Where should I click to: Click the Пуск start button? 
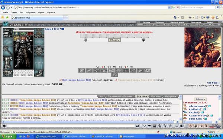point(8,136)
